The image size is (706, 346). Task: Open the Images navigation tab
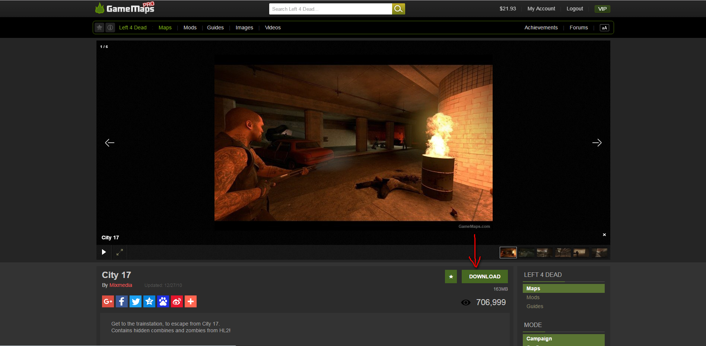pos(244,28)
